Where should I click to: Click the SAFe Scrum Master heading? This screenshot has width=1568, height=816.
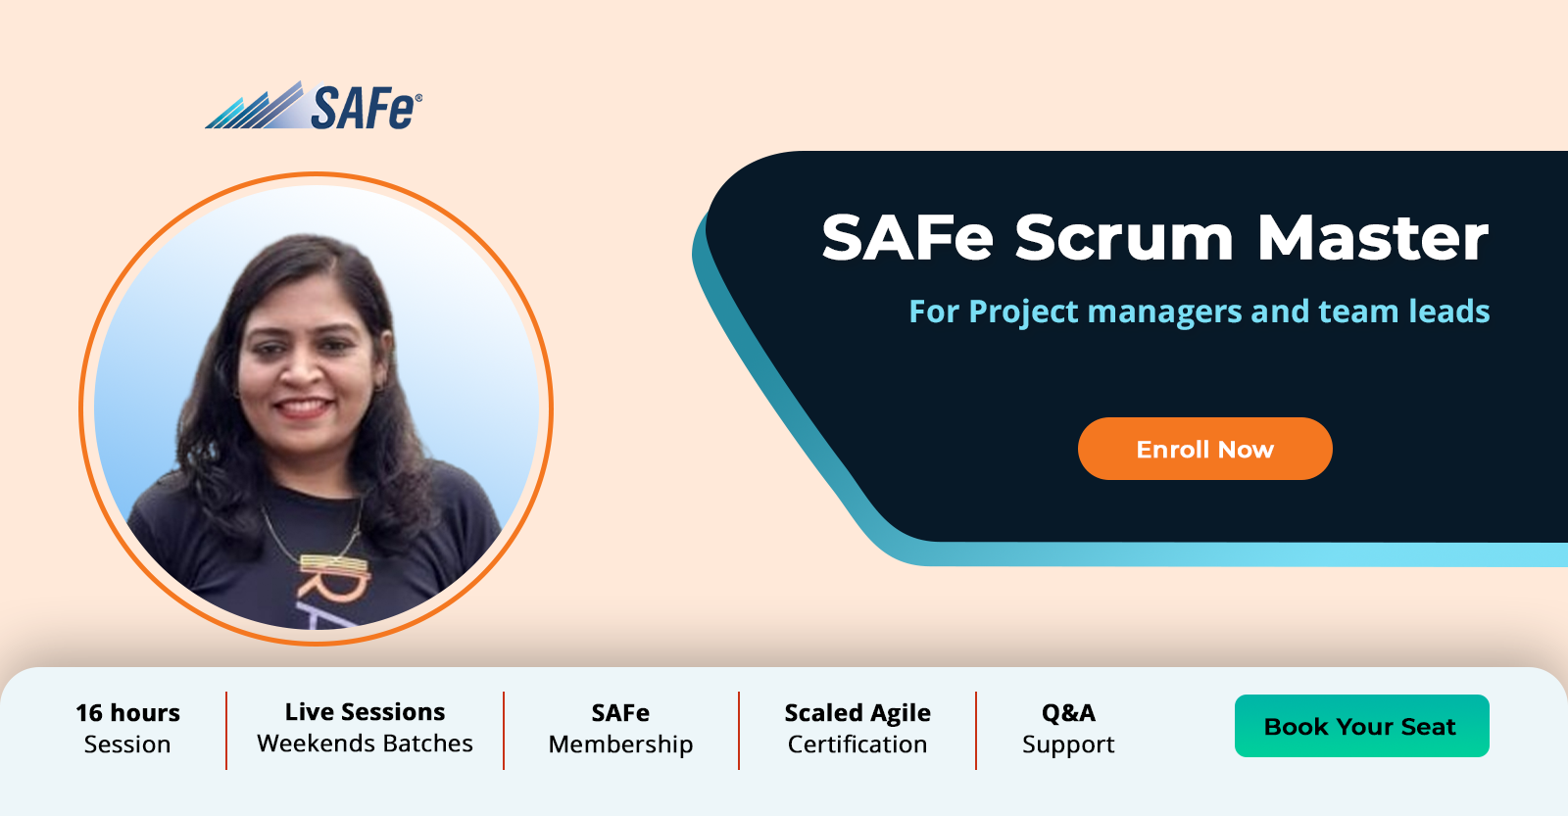click(x=1154, y=238)
